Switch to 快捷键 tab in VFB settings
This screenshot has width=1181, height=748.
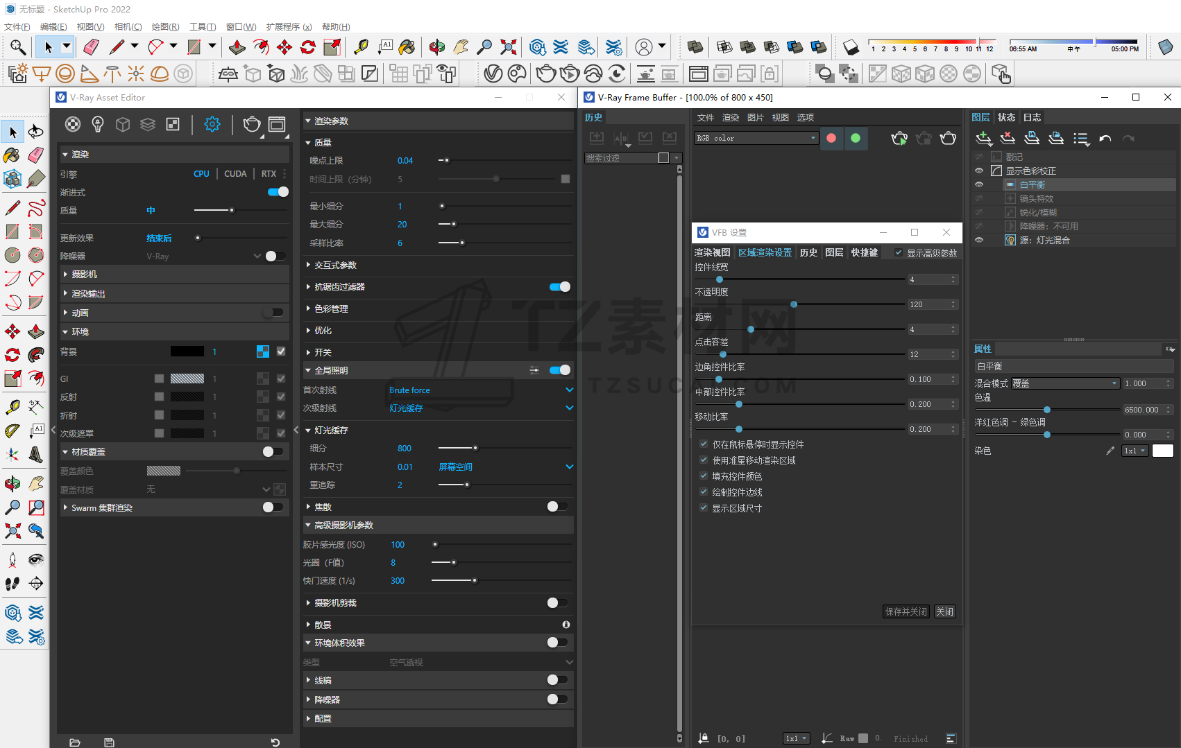tap(865, 253)
